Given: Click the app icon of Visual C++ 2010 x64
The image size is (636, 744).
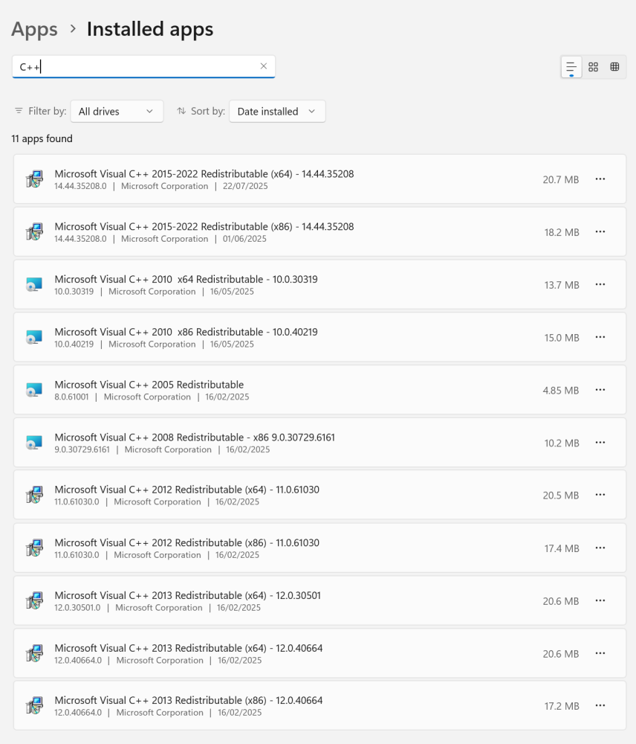Looking at the screenshot, I should 34,285.
